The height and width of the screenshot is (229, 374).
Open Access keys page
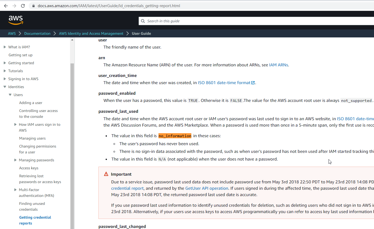(29, 168)
